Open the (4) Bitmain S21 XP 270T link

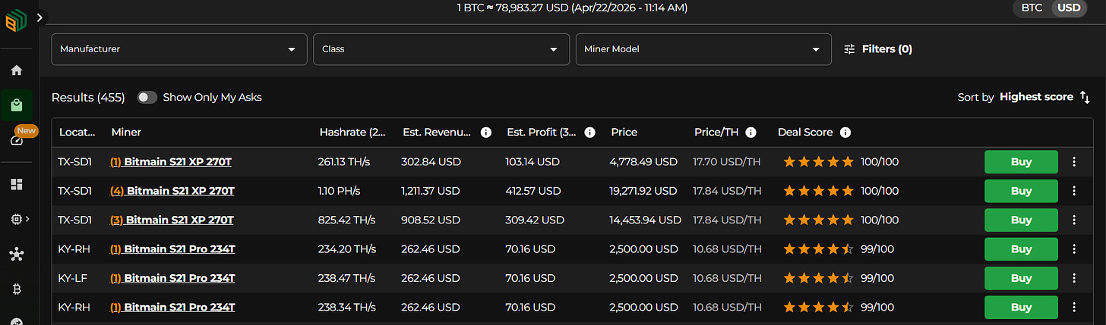172,191
